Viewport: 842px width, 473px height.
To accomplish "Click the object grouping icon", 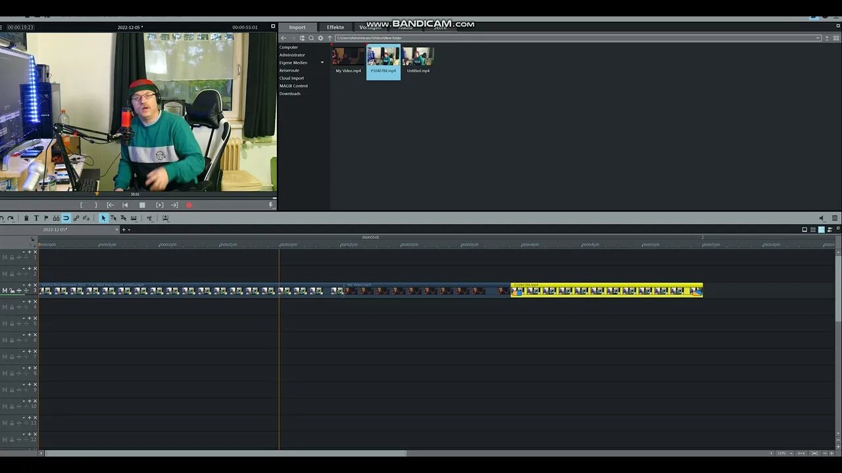I will pos(56,218).
